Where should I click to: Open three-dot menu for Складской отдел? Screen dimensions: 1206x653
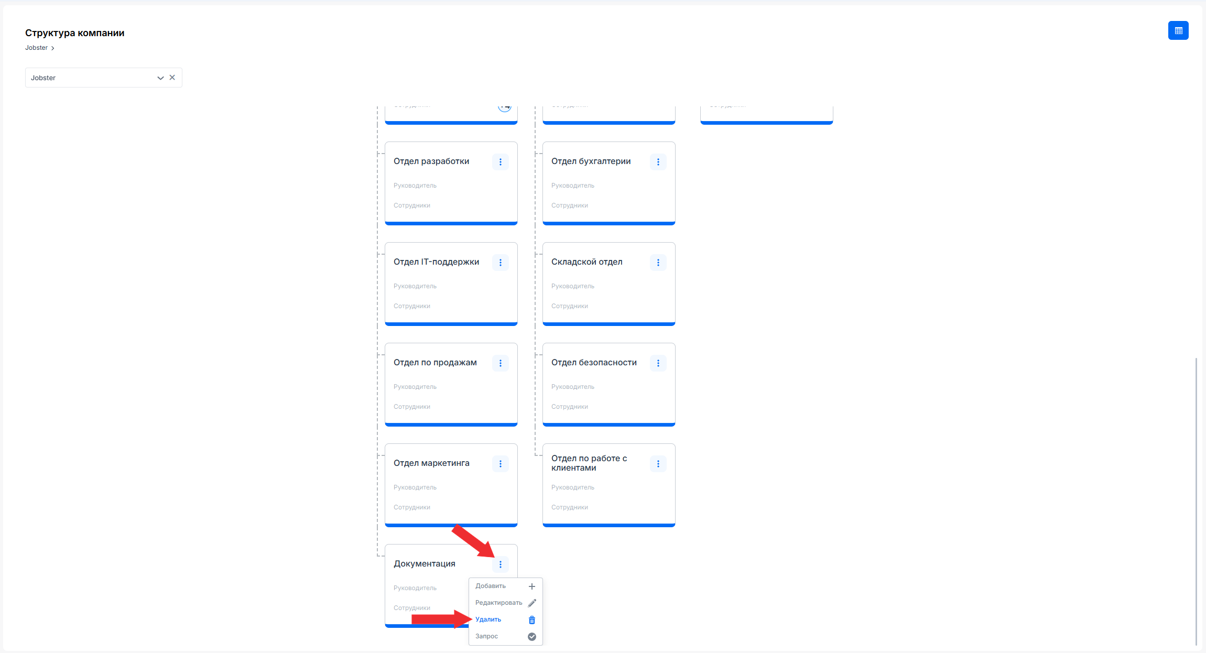(x=658, y=263)
